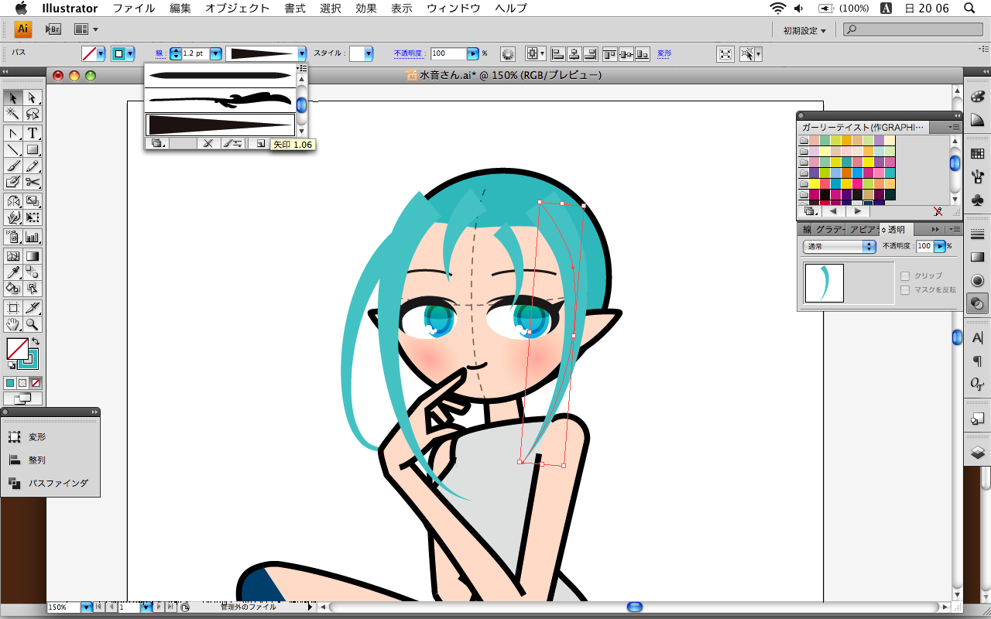This screenshot has height=619, width=991.
Task: Switch paint mode to None in Tools panel
Action: 36,383
